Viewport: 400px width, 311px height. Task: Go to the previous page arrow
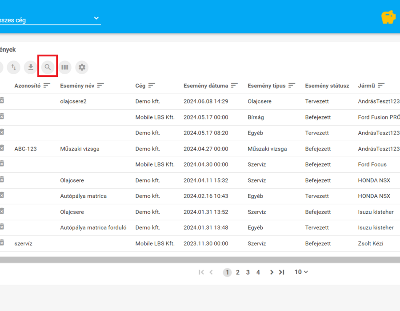coord(211,272)
